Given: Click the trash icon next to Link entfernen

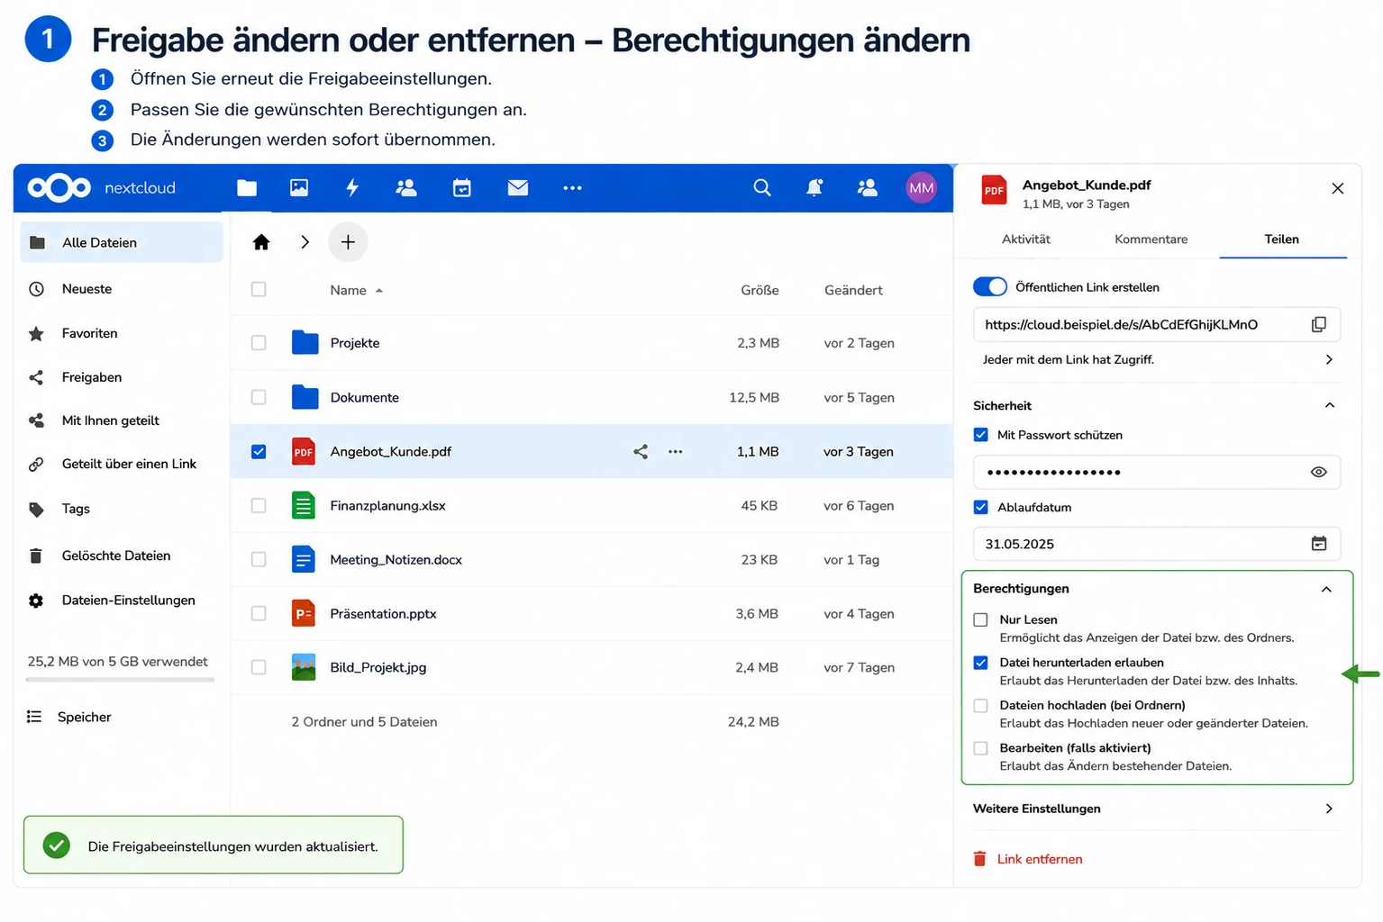Looking at the screenshot, I should (x=980, y=859).
